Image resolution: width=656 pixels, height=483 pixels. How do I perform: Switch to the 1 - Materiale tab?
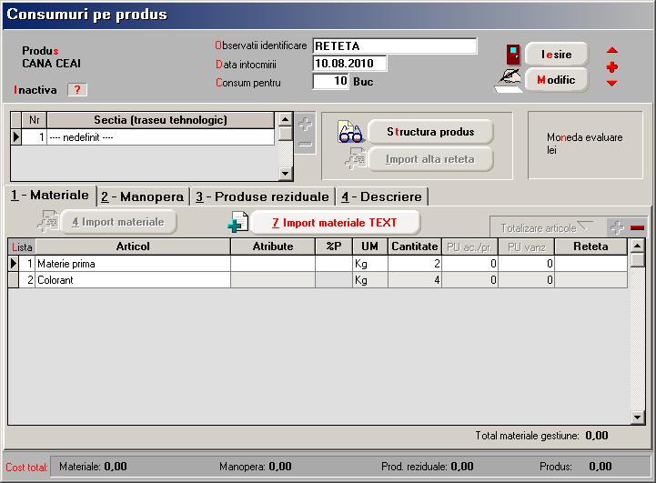pos(50,196)
